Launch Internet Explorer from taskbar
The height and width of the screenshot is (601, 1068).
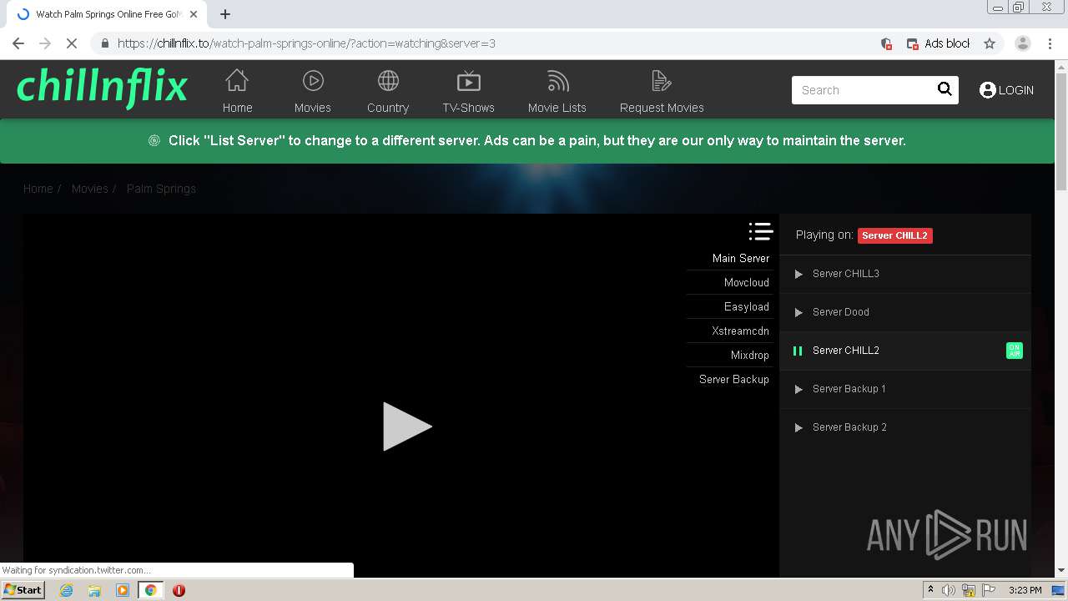(x=67, y=590)
